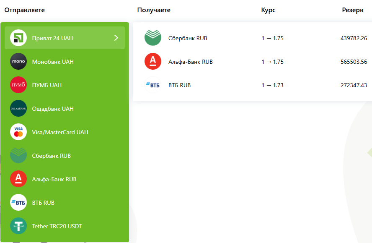Click the VTB logo in send list
The height and width of the screenshot is (243, 372).
18,202
